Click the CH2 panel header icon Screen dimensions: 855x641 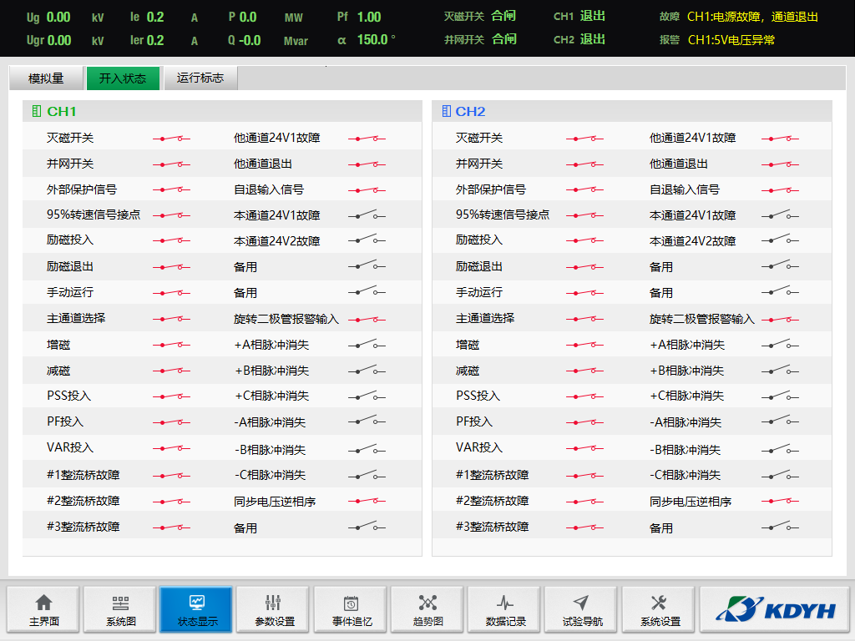(446, 111)
